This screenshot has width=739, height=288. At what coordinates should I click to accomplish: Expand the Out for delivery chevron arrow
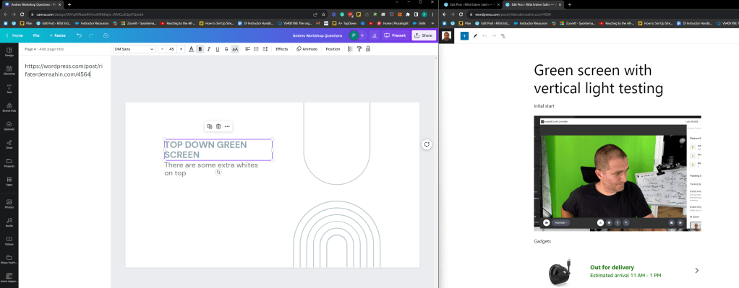696,271
